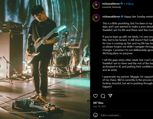Viewport: 153px width, 119px height.
Task: Click the profile avatar beside the caption
Action: 96,18
